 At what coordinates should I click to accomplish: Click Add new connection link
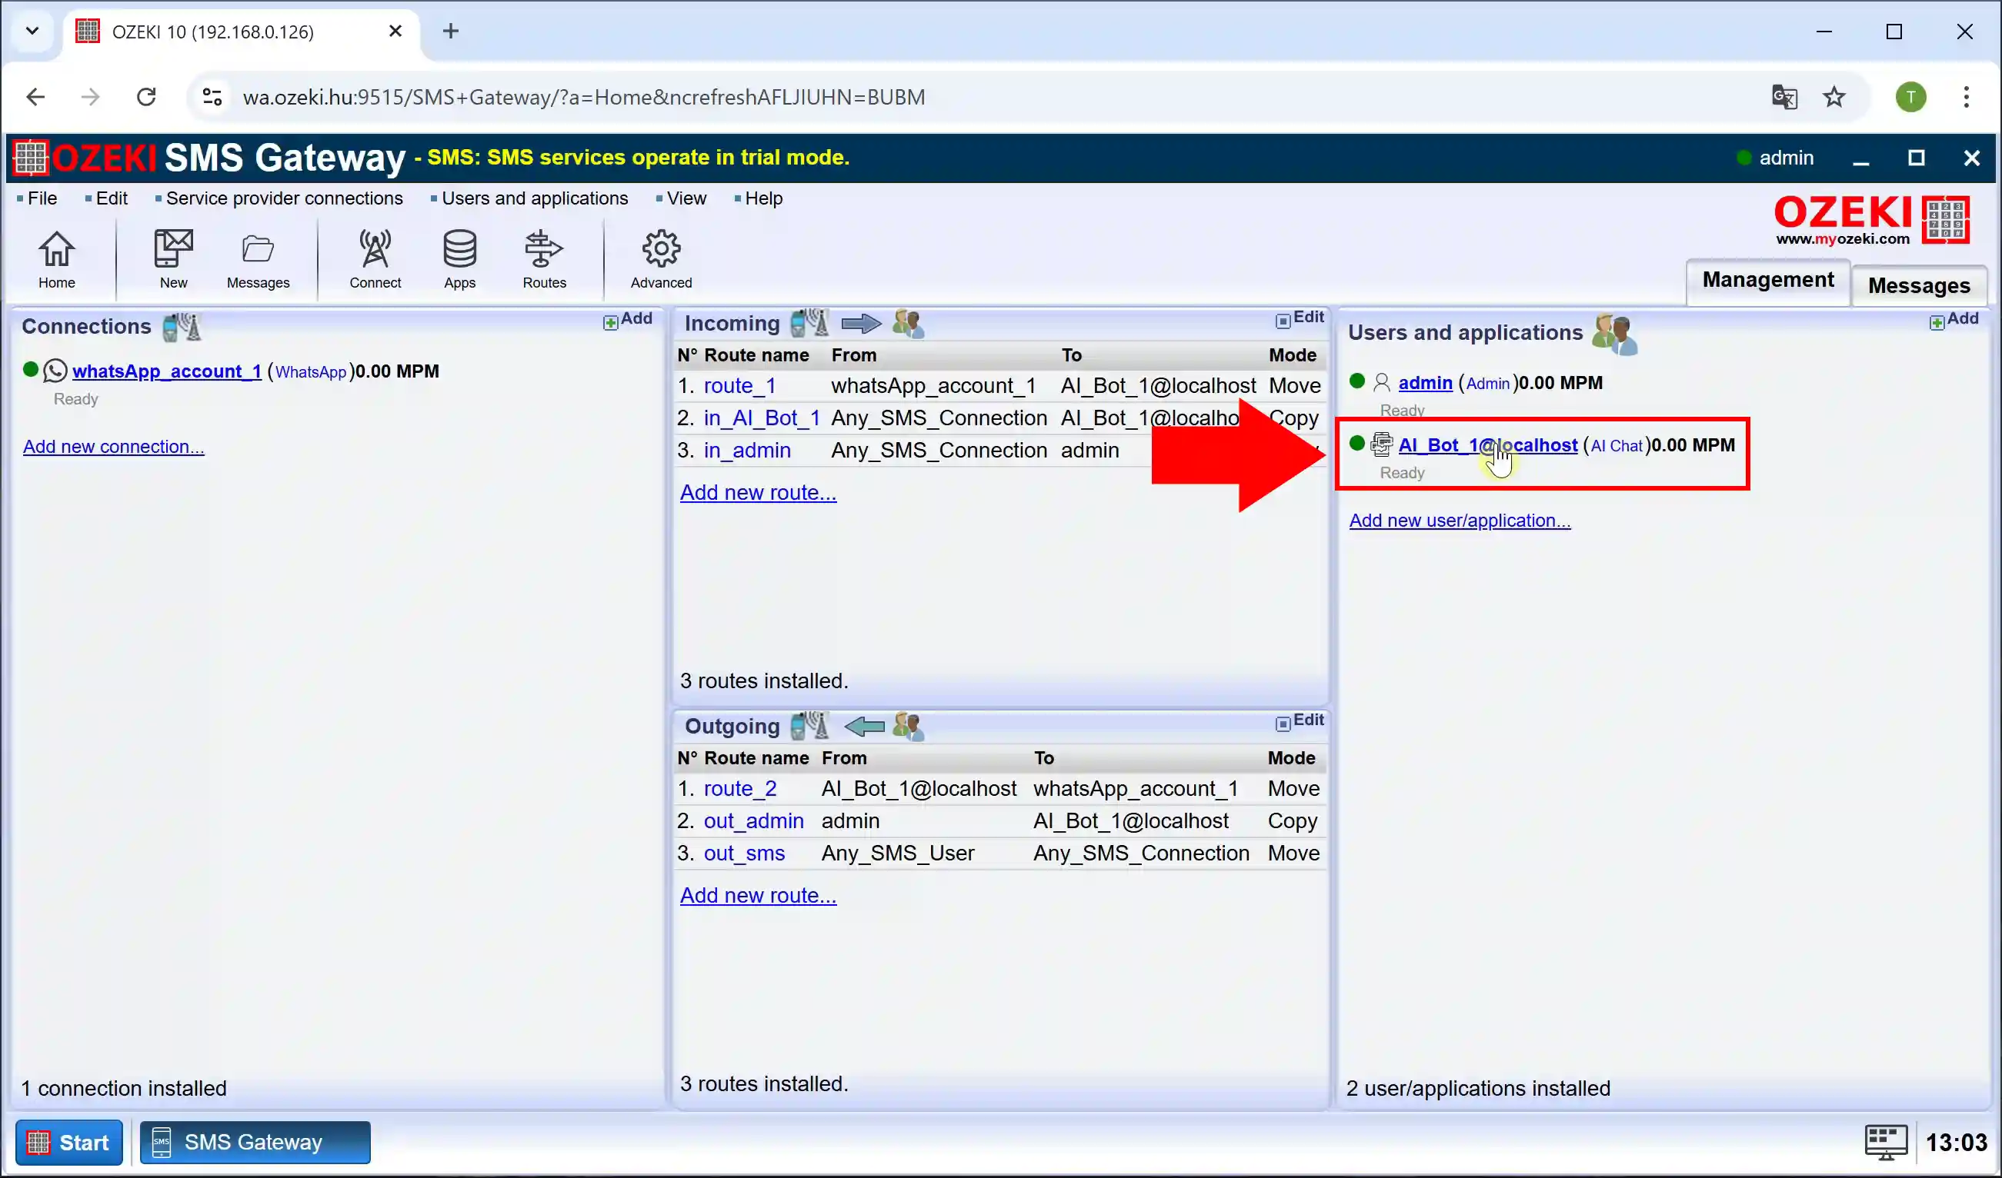click(112, 444)
